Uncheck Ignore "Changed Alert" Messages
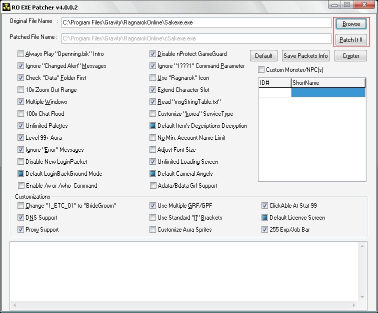Image resolution: width=378 pixels, height=313 pixels. (21, 66)
